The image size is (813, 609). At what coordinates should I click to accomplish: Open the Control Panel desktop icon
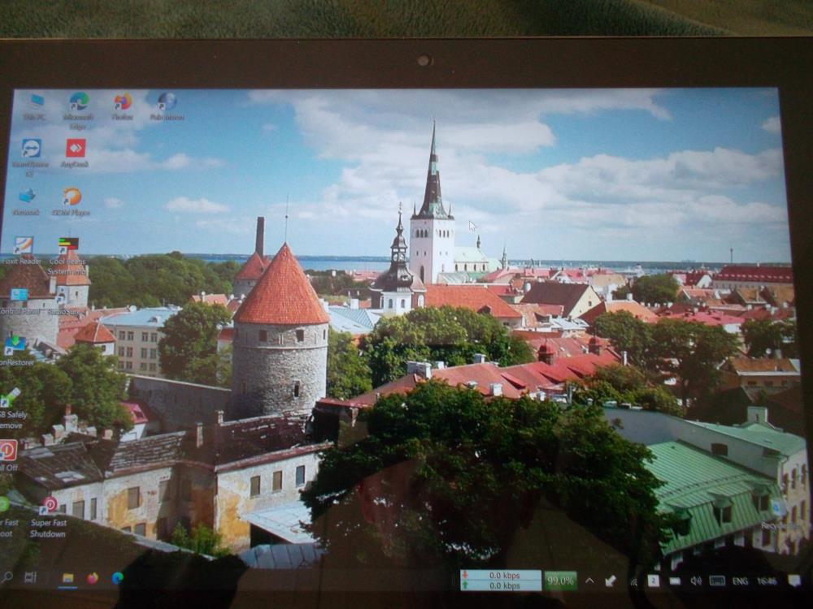[20, 302]
